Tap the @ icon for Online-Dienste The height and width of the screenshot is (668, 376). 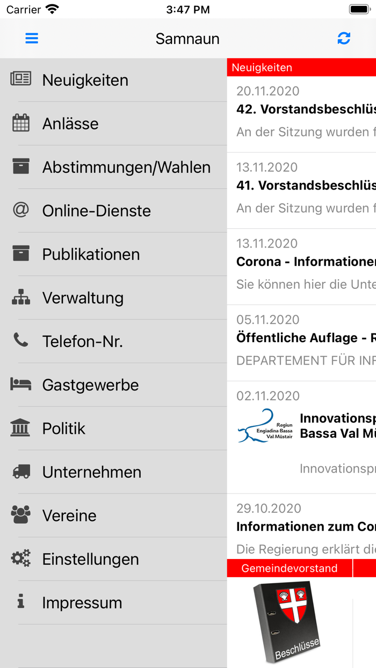coord(21,210)
